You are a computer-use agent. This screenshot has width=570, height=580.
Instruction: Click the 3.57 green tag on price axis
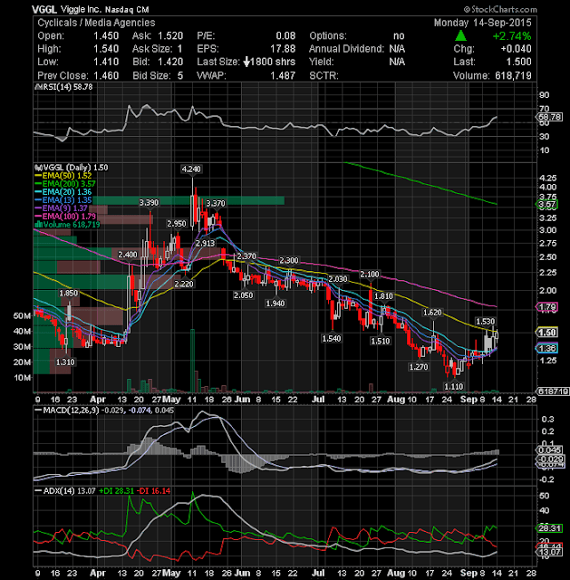(546, 205)
